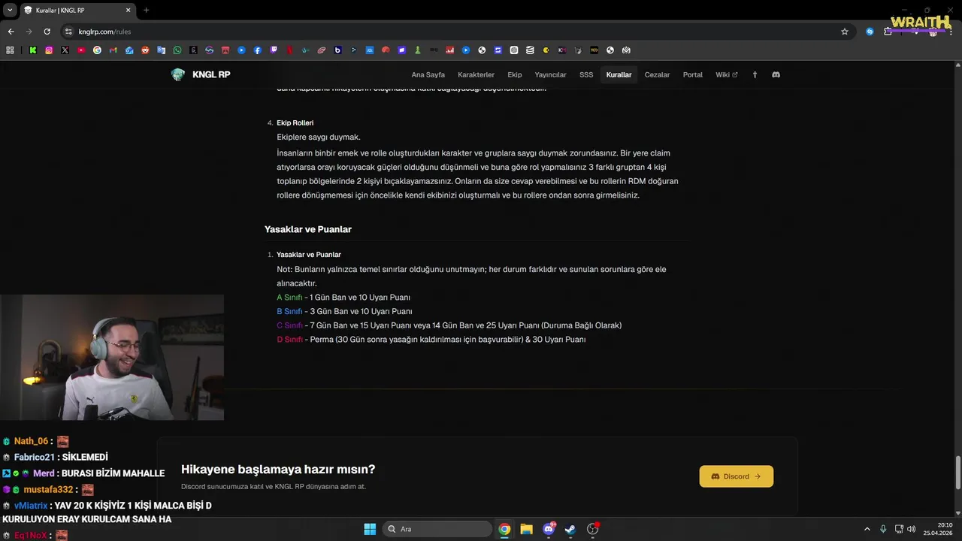Open Steam from the taskbar
Viewport: 962px width, 541px height.
point(570,529)
